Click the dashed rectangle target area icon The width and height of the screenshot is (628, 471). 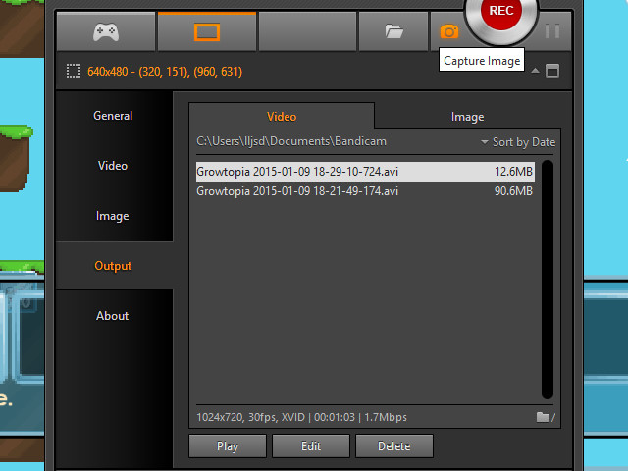click(73, 72)
